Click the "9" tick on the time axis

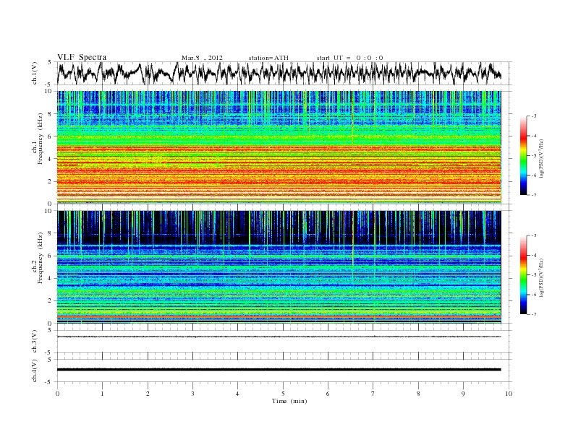pyautogui.click(x=463, y=394)
